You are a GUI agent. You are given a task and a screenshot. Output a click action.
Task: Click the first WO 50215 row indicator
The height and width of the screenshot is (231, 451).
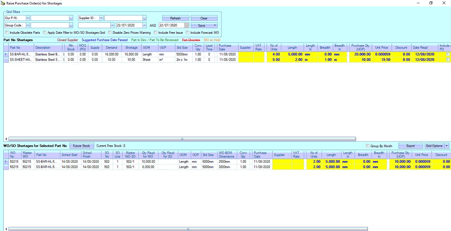click(6, 161)
